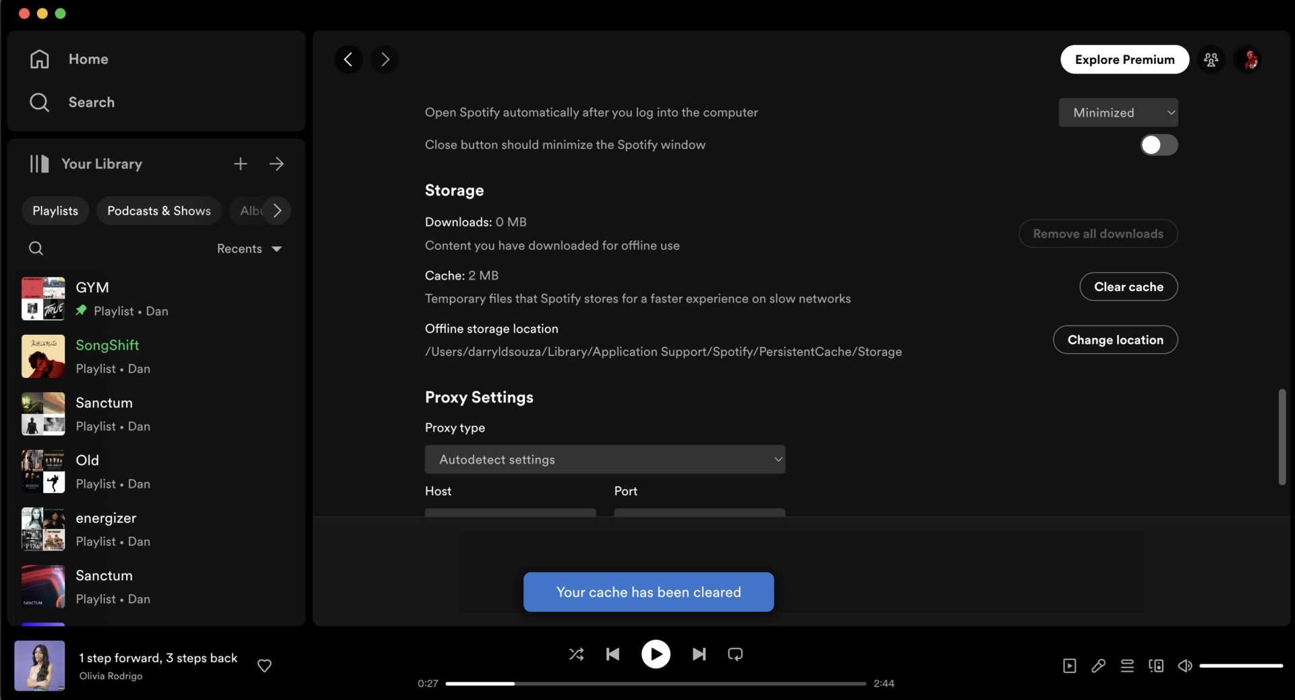Viewport: 1295px width, 700px height.
Task: Click the Search label in the sidebar
Action: 91,102
